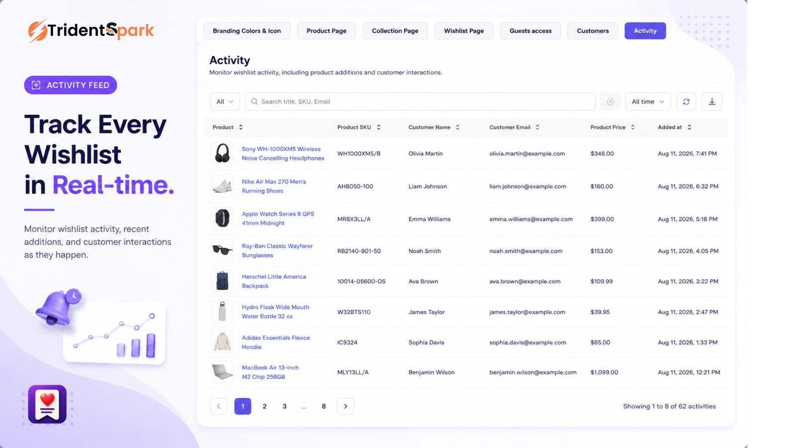Click the search magnifier icon
The height and width of the screenshot is (448, 796).
(x=254, y=102)
